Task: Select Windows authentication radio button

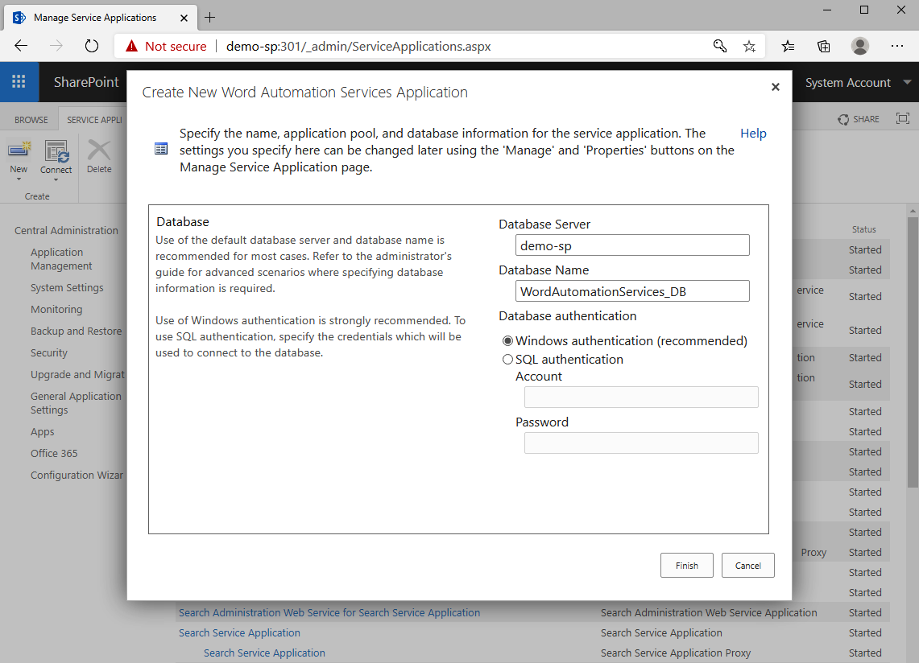Action: pos(507,341)
